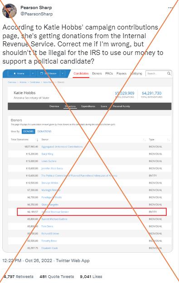The width and height of the screenshot is (179, 283).
Task: Open Aggregated Unitemized Contributions donor link
Action: [x=62, y=147]
